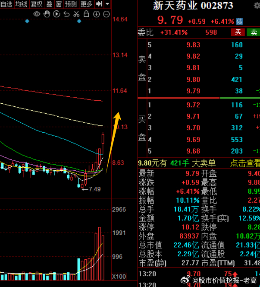Click the 叠 toolbar item
260x287 pixels.
click(49, 4)
